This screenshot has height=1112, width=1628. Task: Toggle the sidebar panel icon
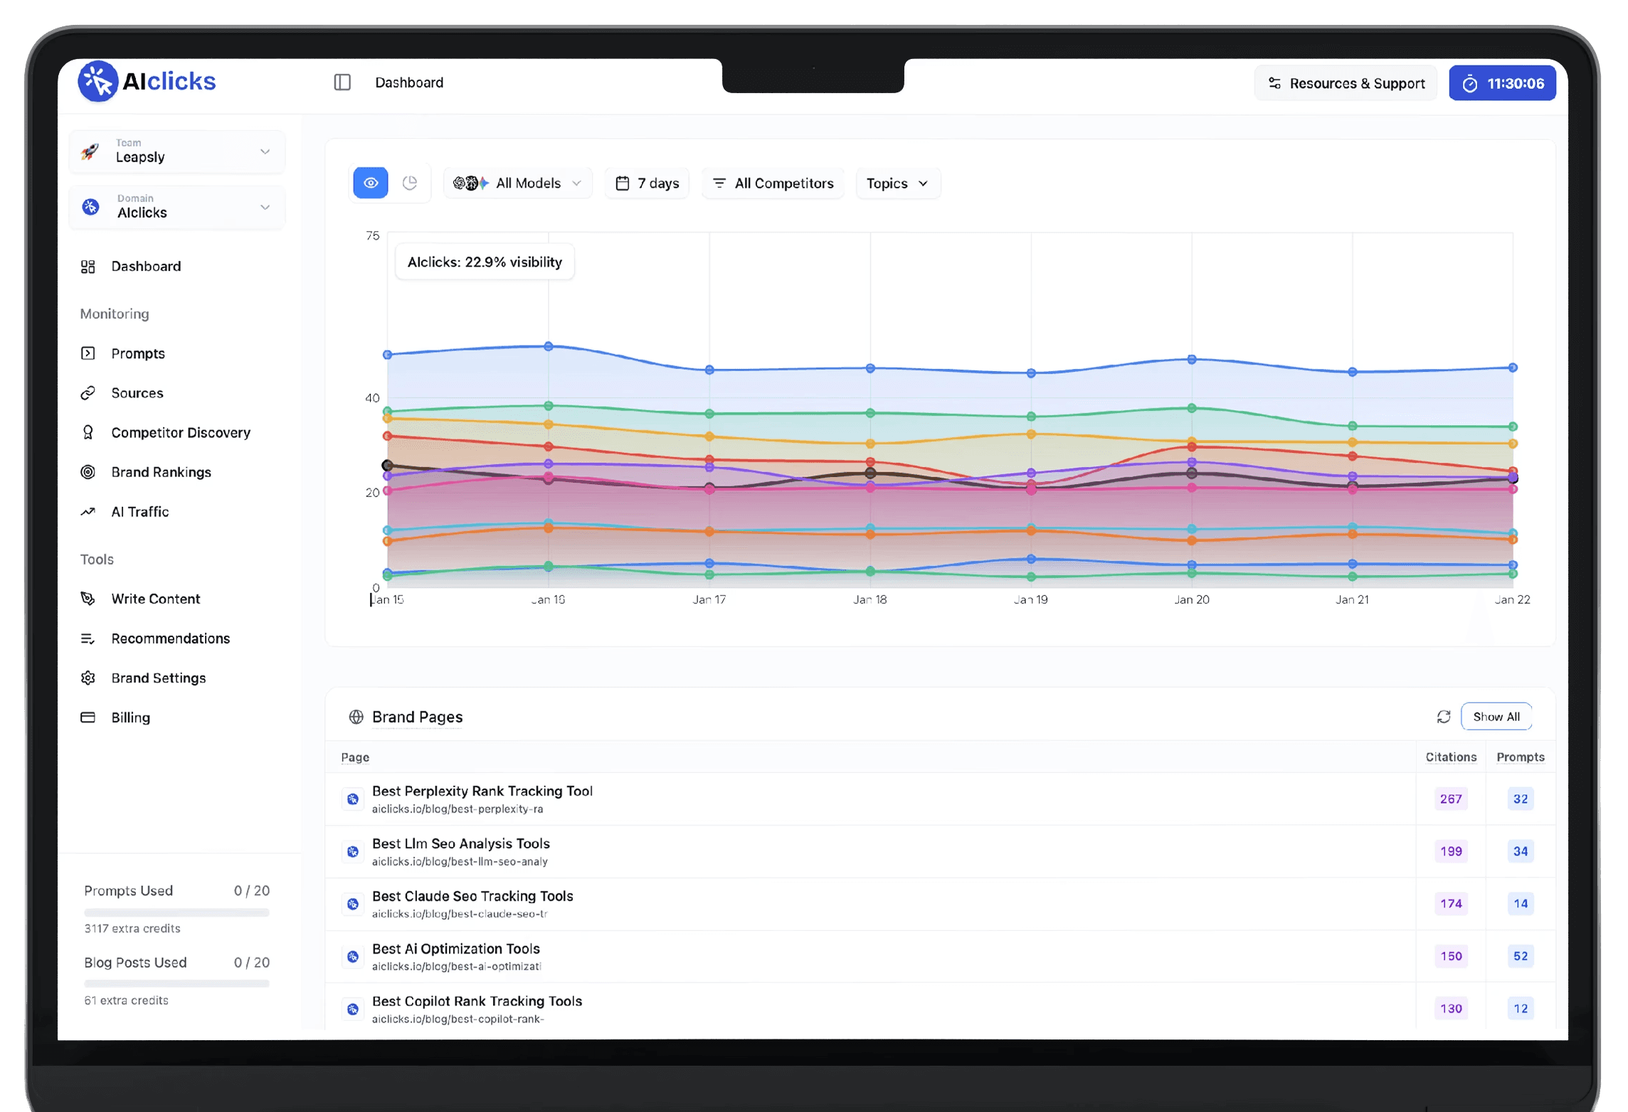342,82
